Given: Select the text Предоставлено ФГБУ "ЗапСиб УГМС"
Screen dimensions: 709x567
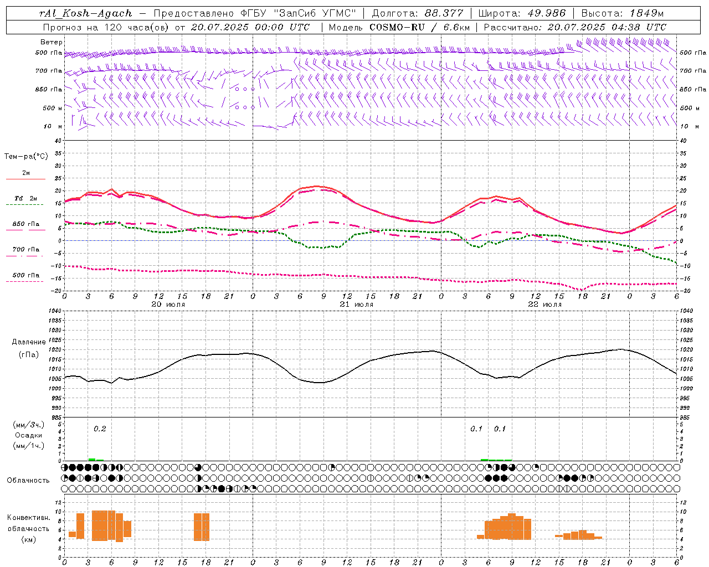Looking at the screenshot, I should [x=254, y=13].
